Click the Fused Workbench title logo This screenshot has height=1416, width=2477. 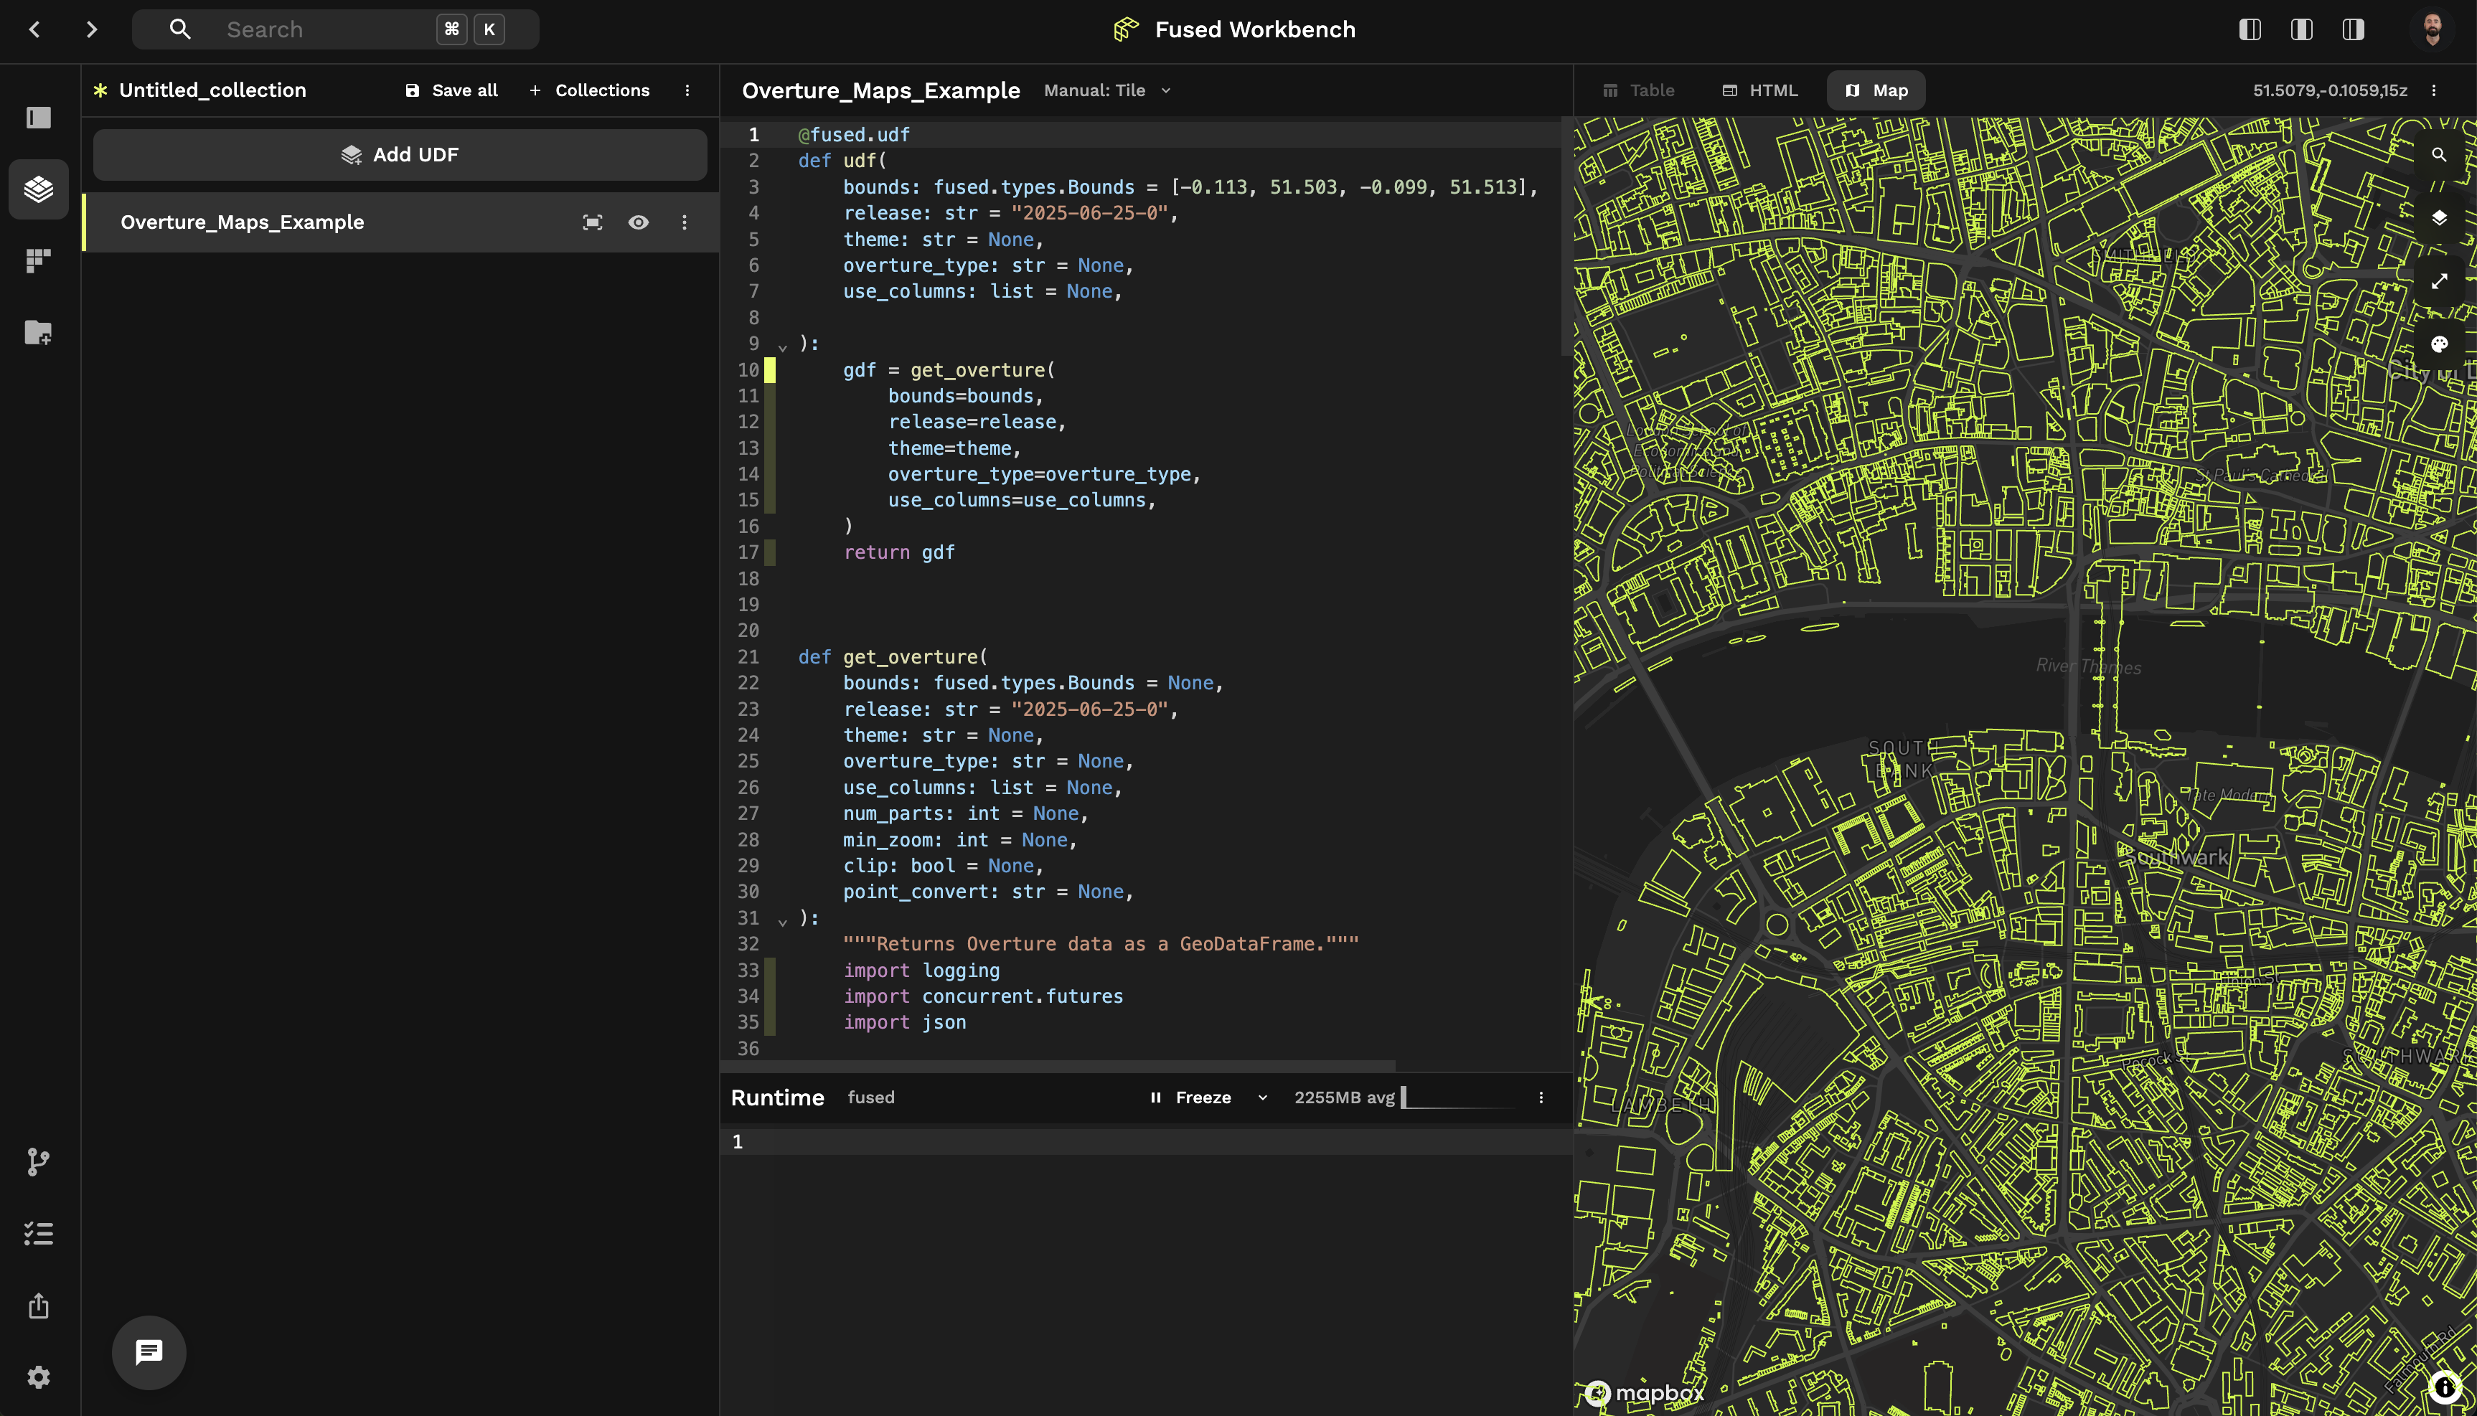click(x=1234, y=29)
